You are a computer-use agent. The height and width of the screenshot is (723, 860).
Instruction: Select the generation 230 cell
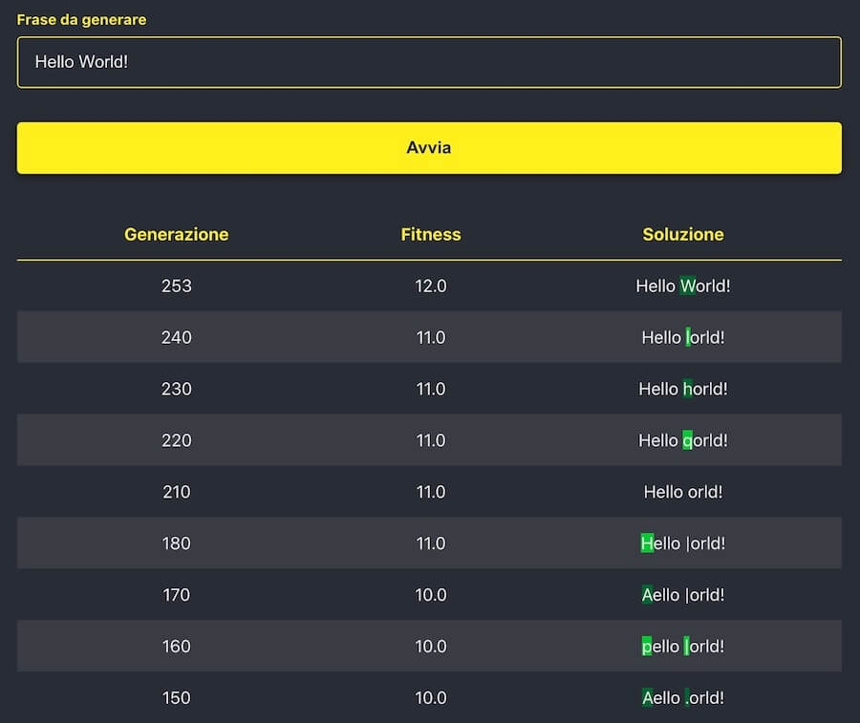tap(177, 389)
